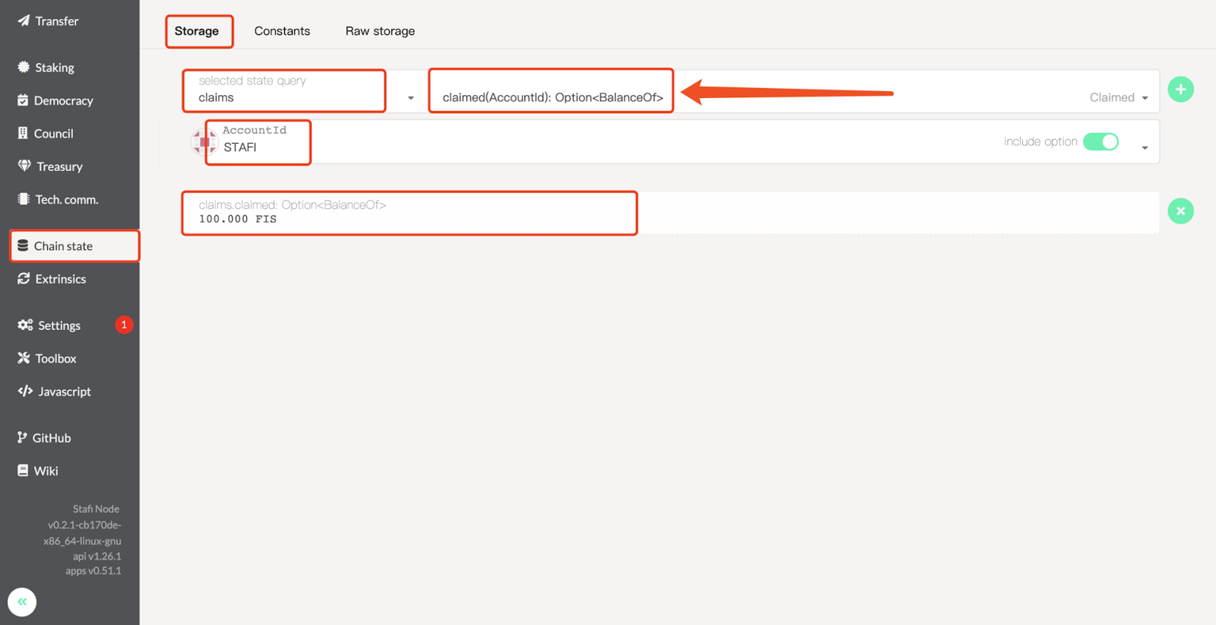Click the STAFI account identicon
Screen dimensions: 1216x625
tap(204, 141)
